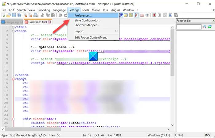Click the INS insert mode indicator

click(x=207, y=135)
